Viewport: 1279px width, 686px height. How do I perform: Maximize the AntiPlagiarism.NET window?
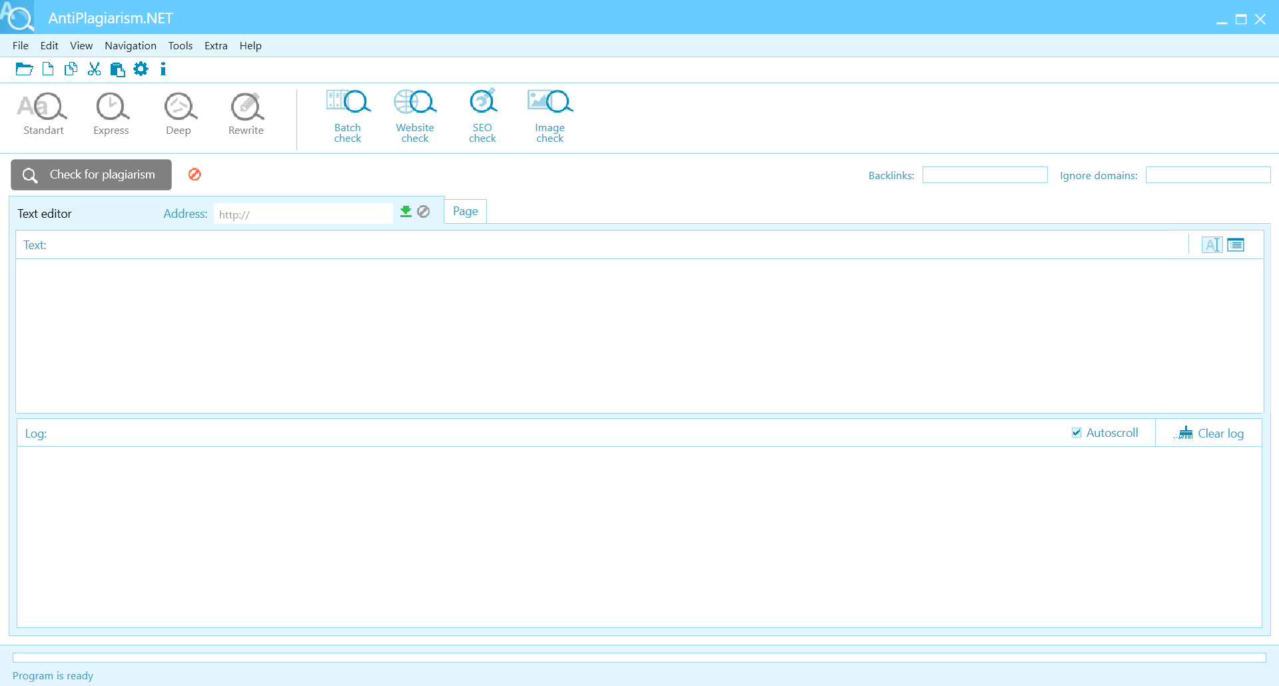tap(1241, 19)
